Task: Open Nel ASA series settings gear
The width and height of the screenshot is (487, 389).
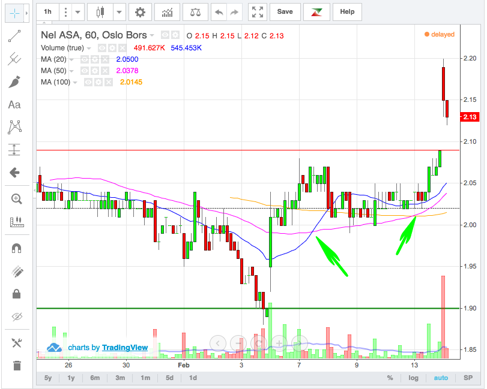Action: 175,35
